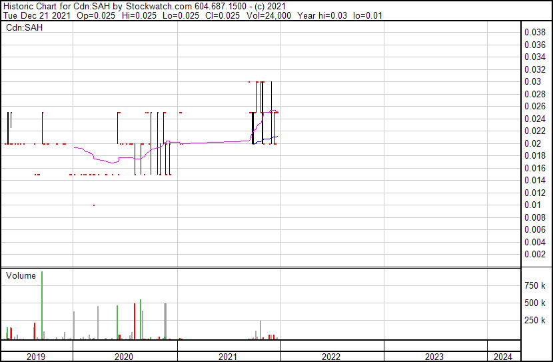Click the 2023 year label
The image size is (553, 362).
(434, 357)
